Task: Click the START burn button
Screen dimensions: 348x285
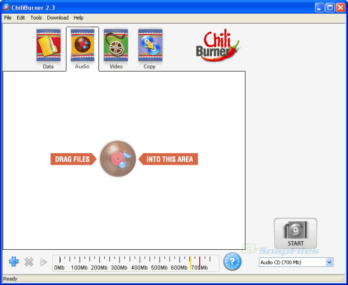Action: (296, 233)
